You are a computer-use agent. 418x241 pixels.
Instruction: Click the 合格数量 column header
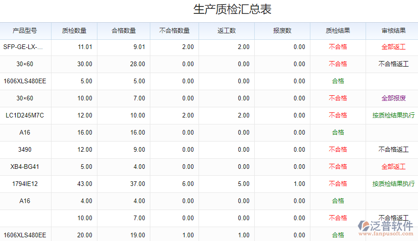pos(124,31)
